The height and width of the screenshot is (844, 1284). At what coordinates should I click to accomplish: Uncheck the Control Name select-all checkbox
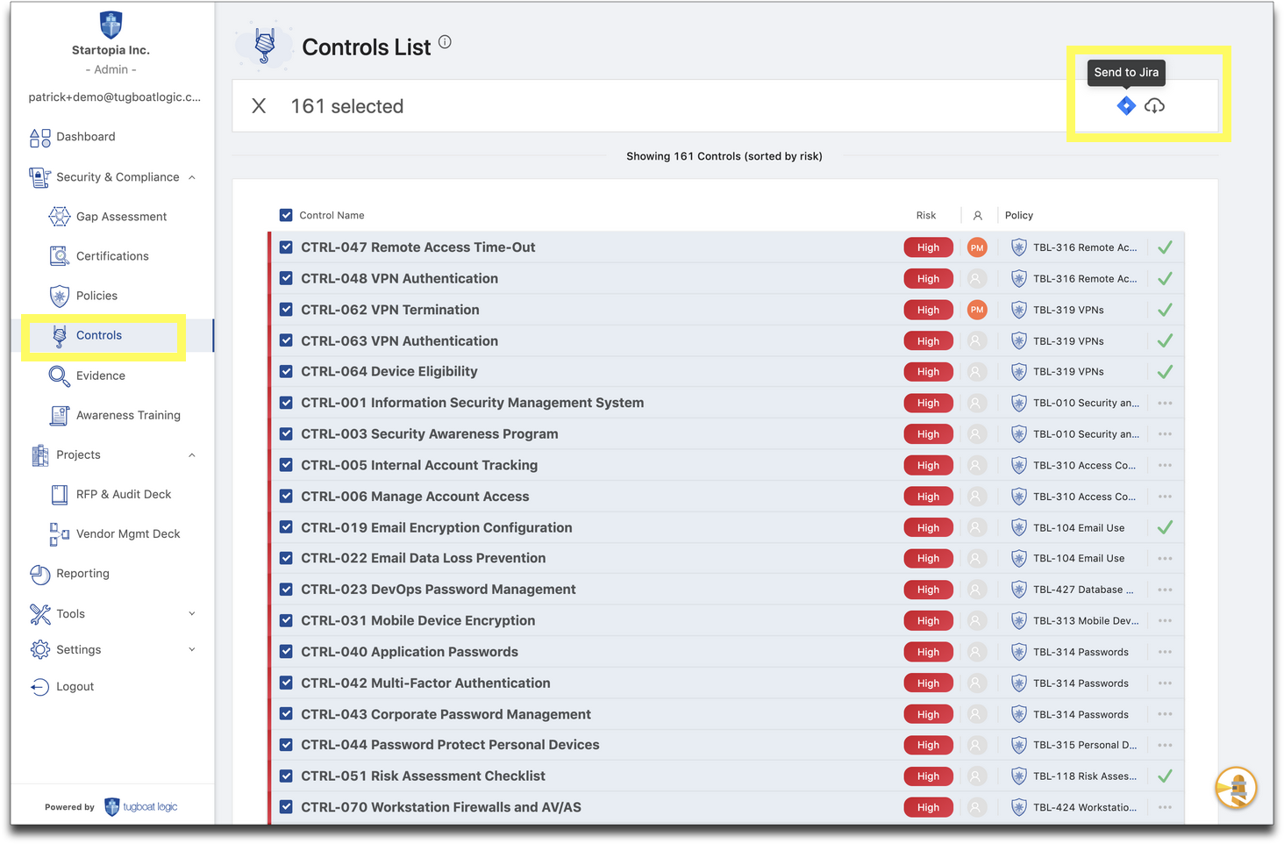pos(286,215)
